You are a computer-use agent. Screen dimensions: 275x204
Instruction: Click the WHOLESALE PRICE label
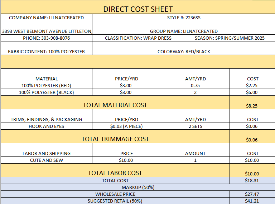pyautogui.click(x=115, y=194)
